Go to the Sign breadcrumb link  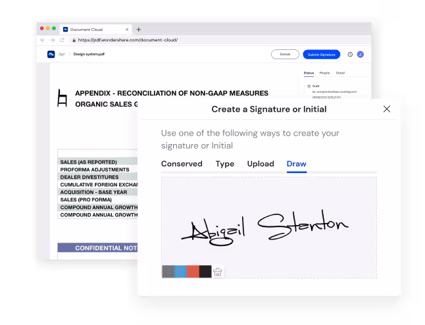[62, 54]
